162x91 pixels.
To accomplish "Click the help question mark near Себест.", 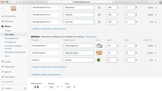I will 151,40.
